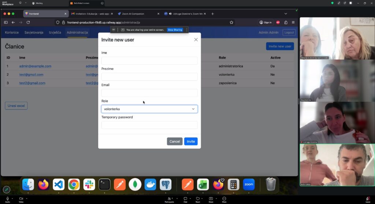This screenshot has width=375, height=204.
Task: Open the More options in Zoom toolbar
Action: 224,199
